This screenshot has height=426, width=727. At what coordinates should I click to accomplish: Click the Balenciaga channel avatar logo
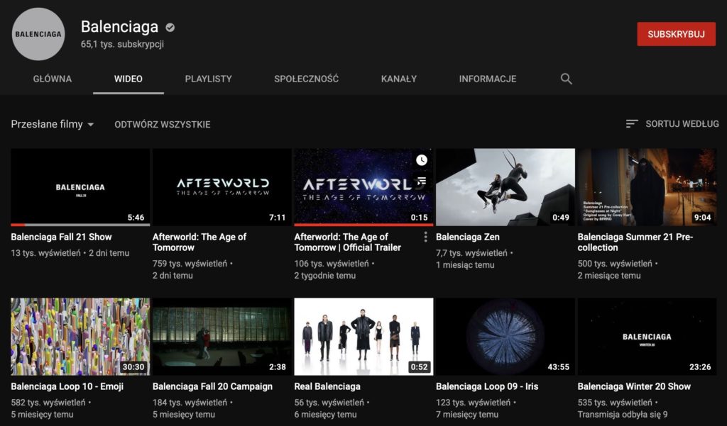(38, 34)
